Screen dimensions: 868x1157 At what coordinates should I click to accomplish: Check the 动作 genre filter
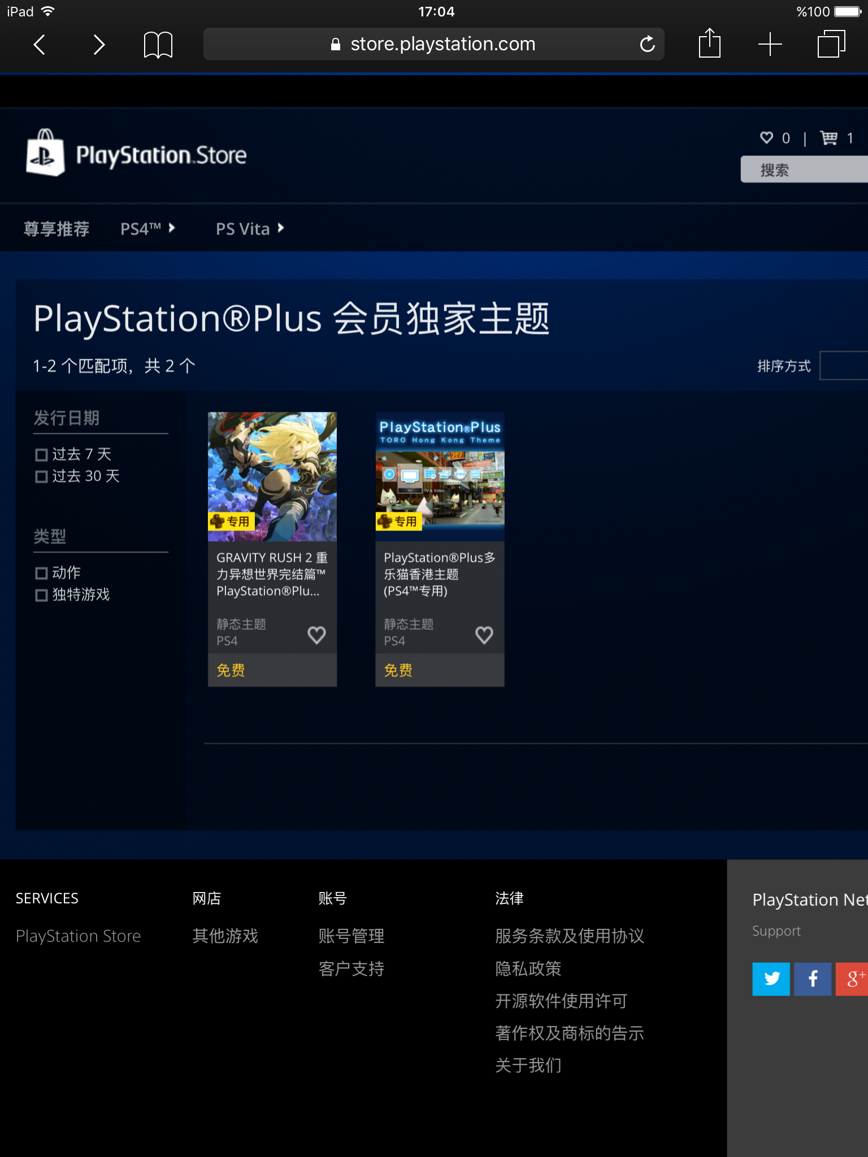tap(41, 573)
